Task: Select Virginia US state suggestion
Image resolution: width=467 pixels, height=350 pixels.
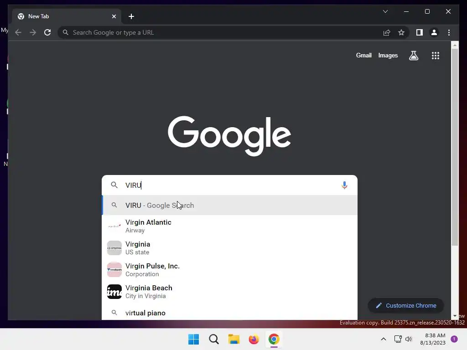Action: [x=230, y=248]
